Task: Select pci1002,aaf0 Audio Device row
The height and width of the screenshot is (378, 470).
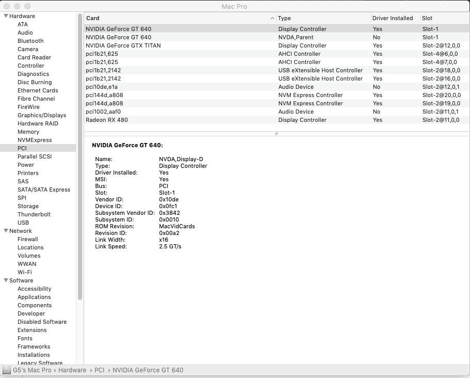Action: coord(277,112)
